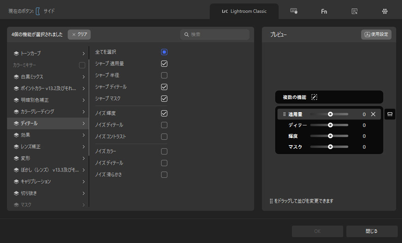Check the ノイズ カラー checkbox
Image resolution: width=402 pixels, height=243 pixels.
164,151
